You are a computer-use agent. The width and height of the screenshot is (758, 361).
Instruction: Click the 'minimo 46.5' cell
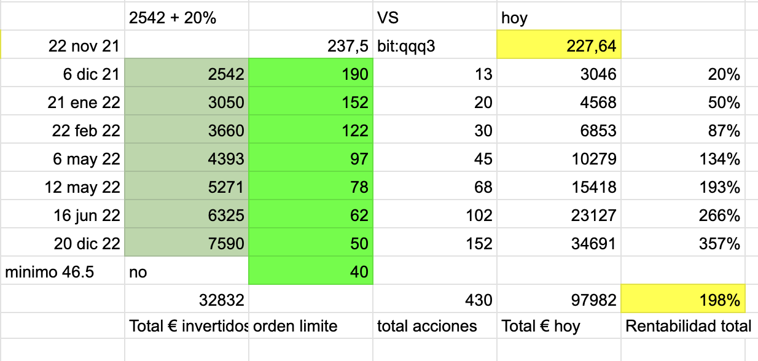pos(63,271)
